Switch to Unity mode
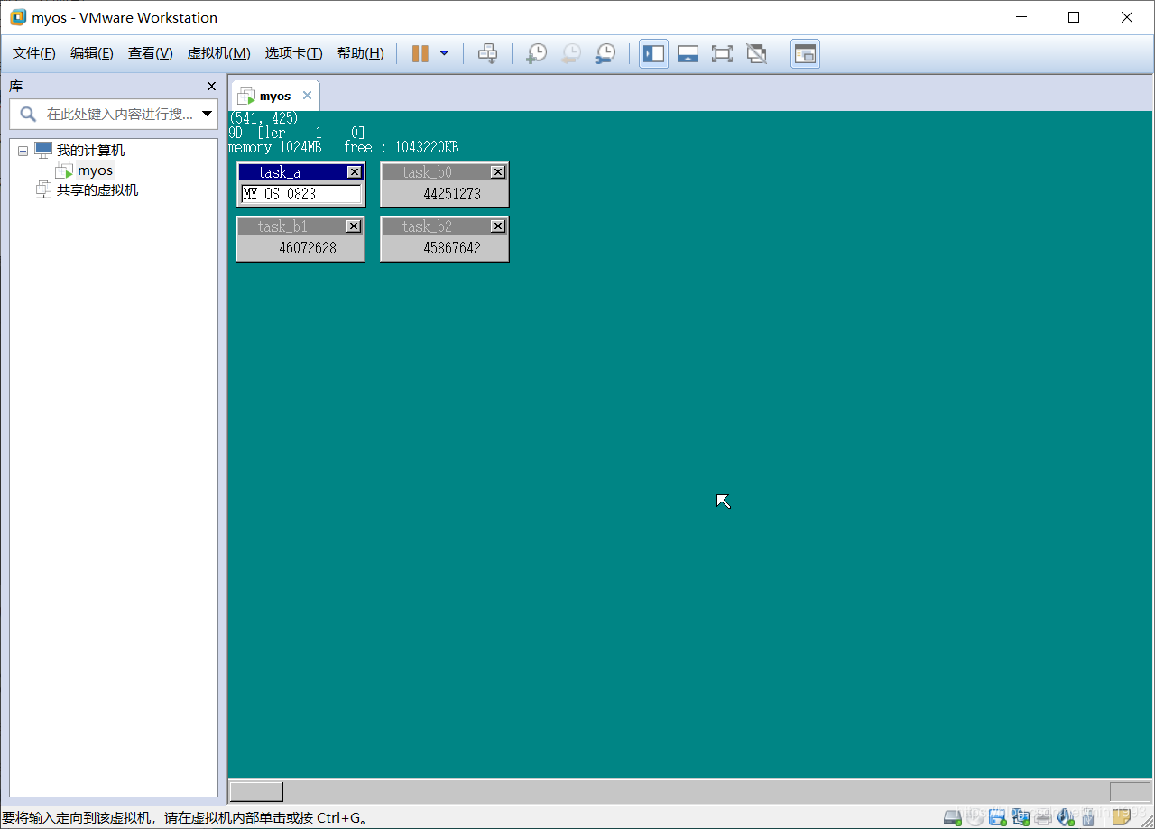 pos(756,54)
